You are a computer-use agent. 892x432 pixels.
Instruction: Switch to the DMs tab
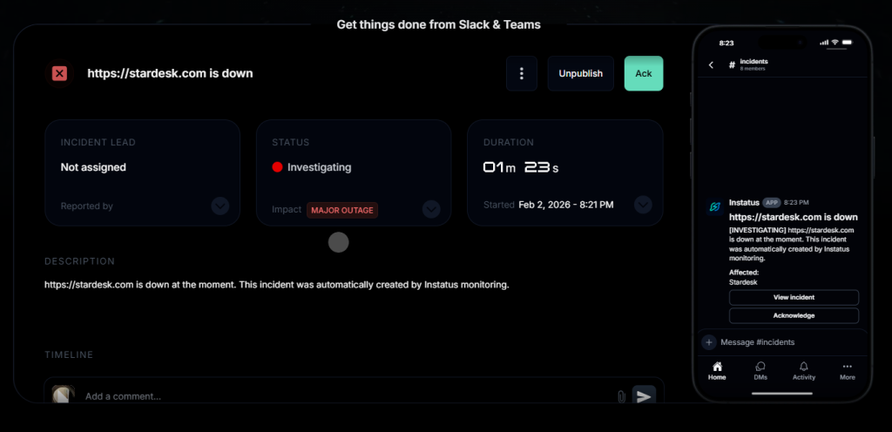[x=760, y=371]
